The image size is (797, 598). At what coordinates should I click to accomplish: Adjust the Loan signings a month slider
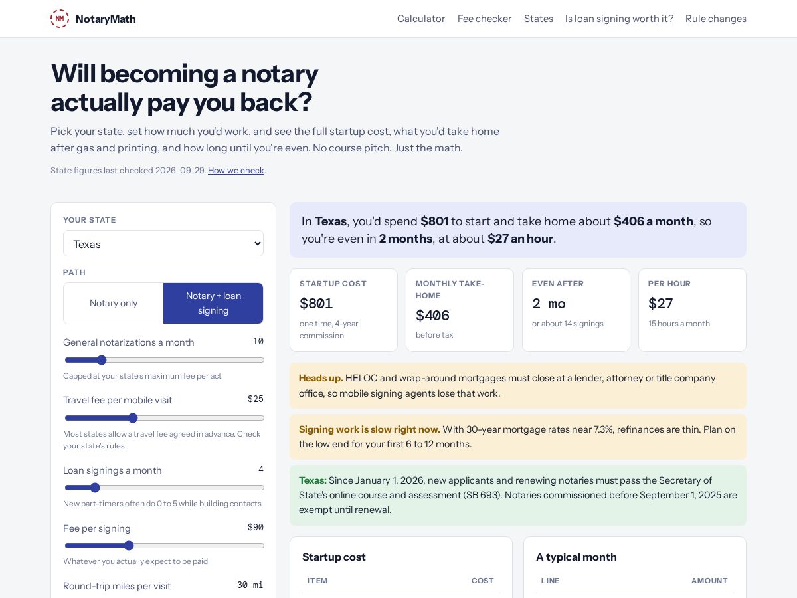(x=164, y=488)
